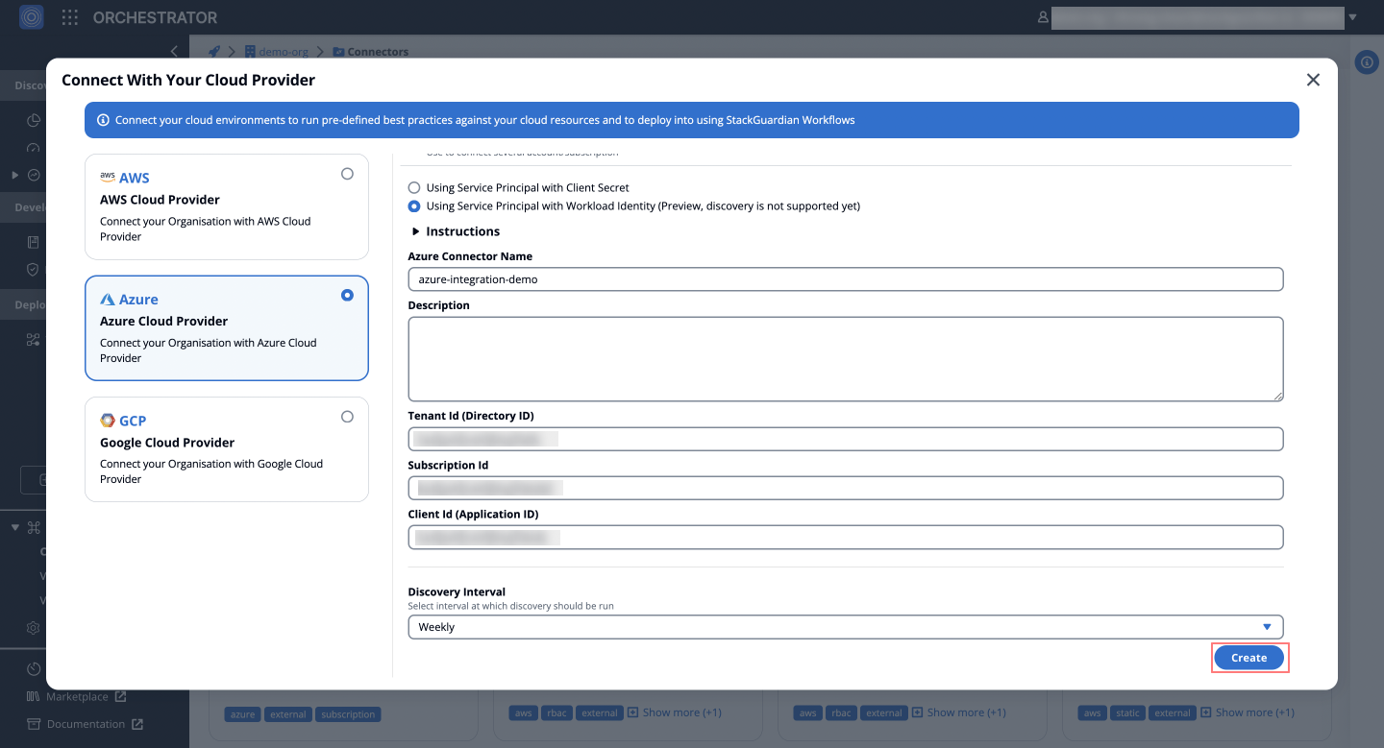Go to demo-org in the breadcrumb
Screen dimensions: 1384x748
tap(285, 52)
